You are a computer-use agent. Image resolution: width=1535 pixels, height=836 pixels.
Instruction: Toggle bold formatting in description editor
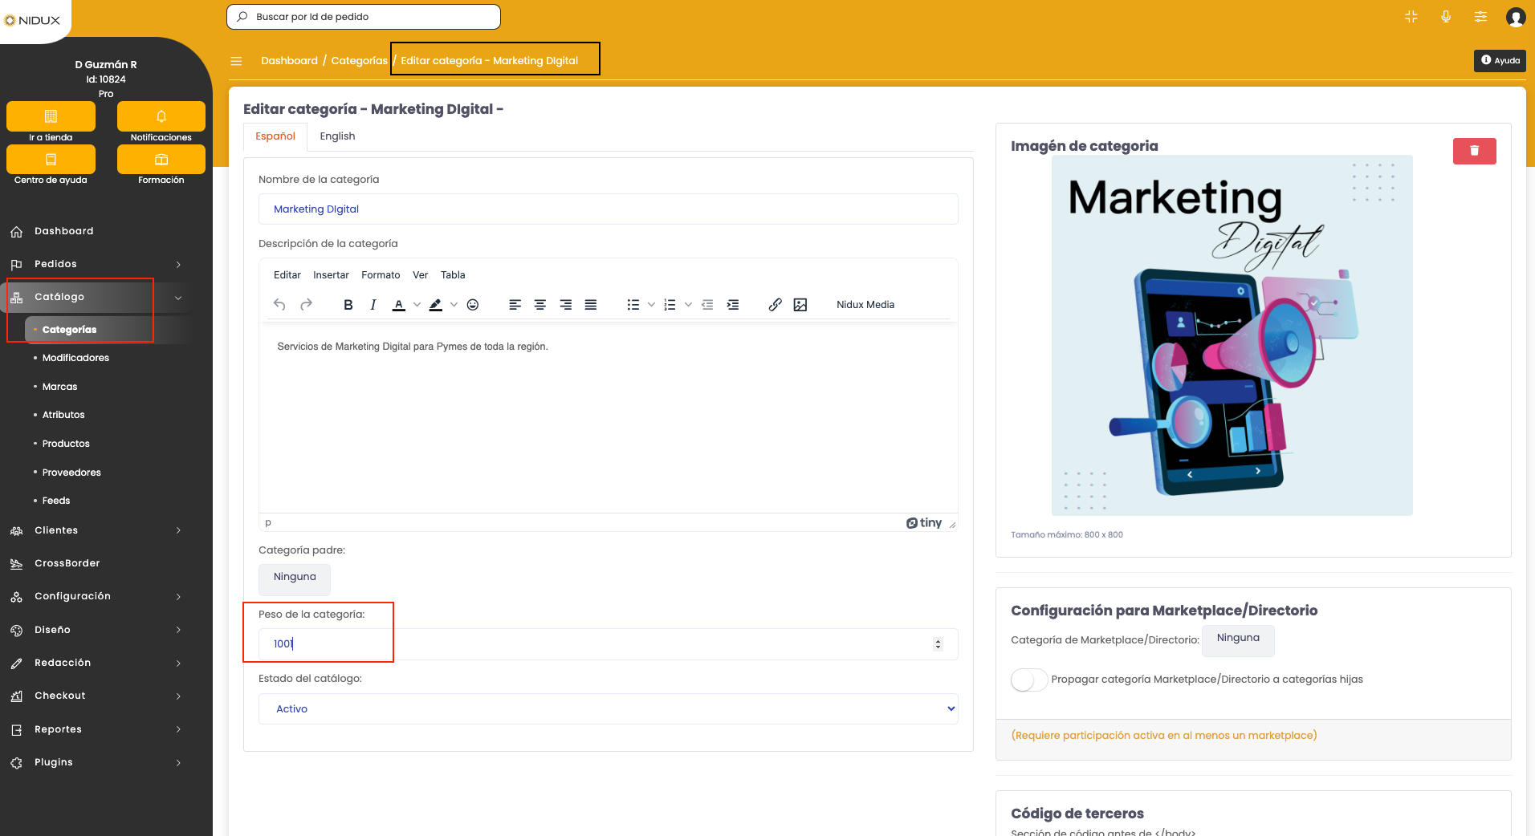pyautogui.click(x=348, y=305)
